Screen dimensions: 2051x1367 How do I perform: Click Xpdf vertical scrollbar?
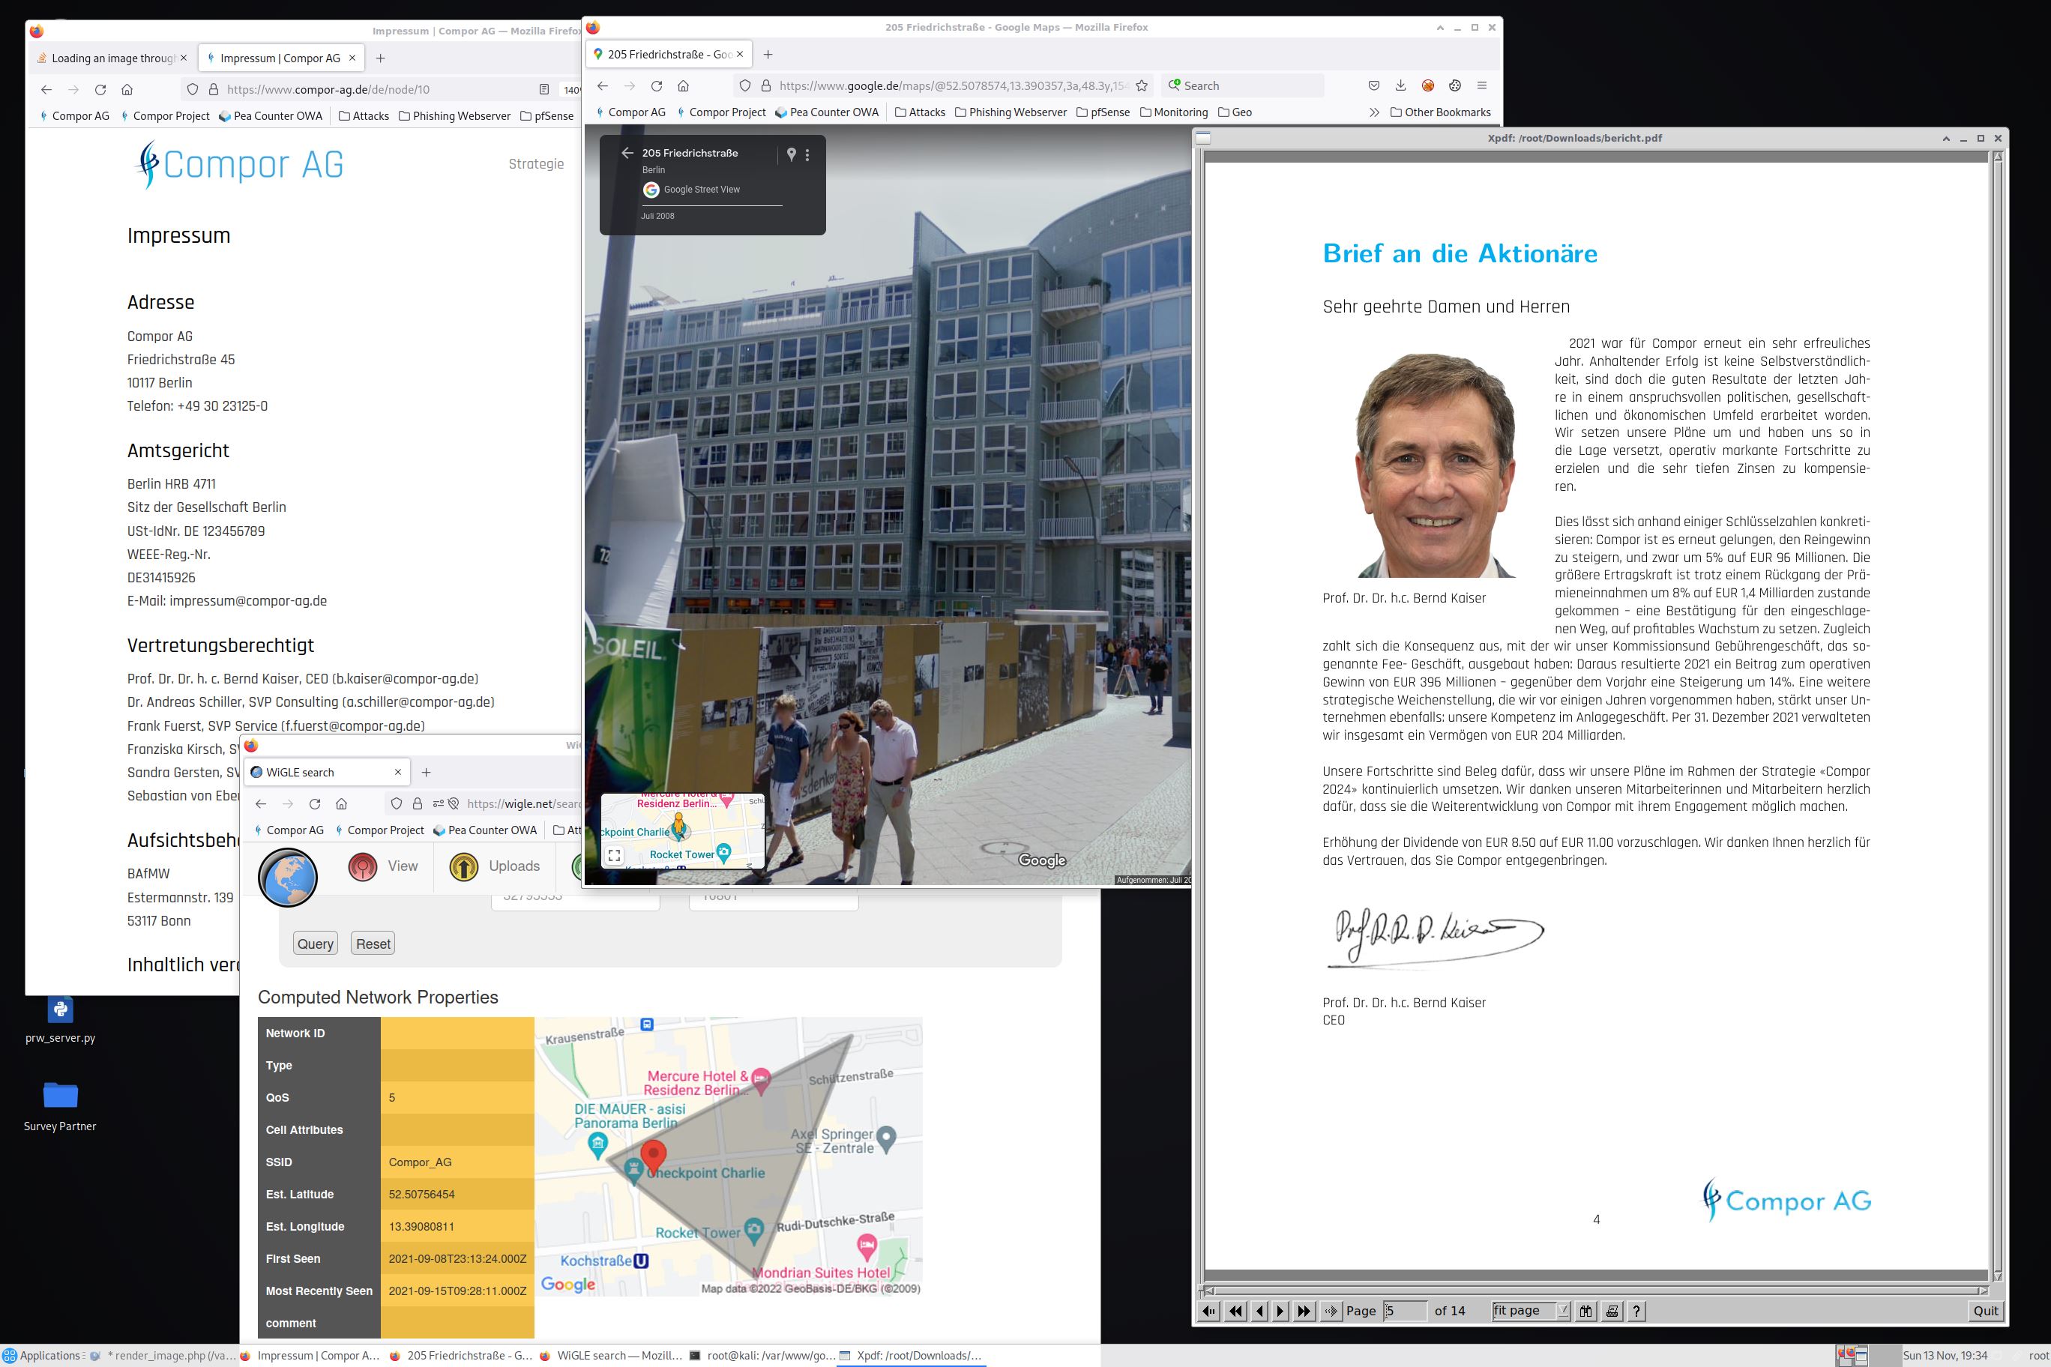[x=1998, y=715]
